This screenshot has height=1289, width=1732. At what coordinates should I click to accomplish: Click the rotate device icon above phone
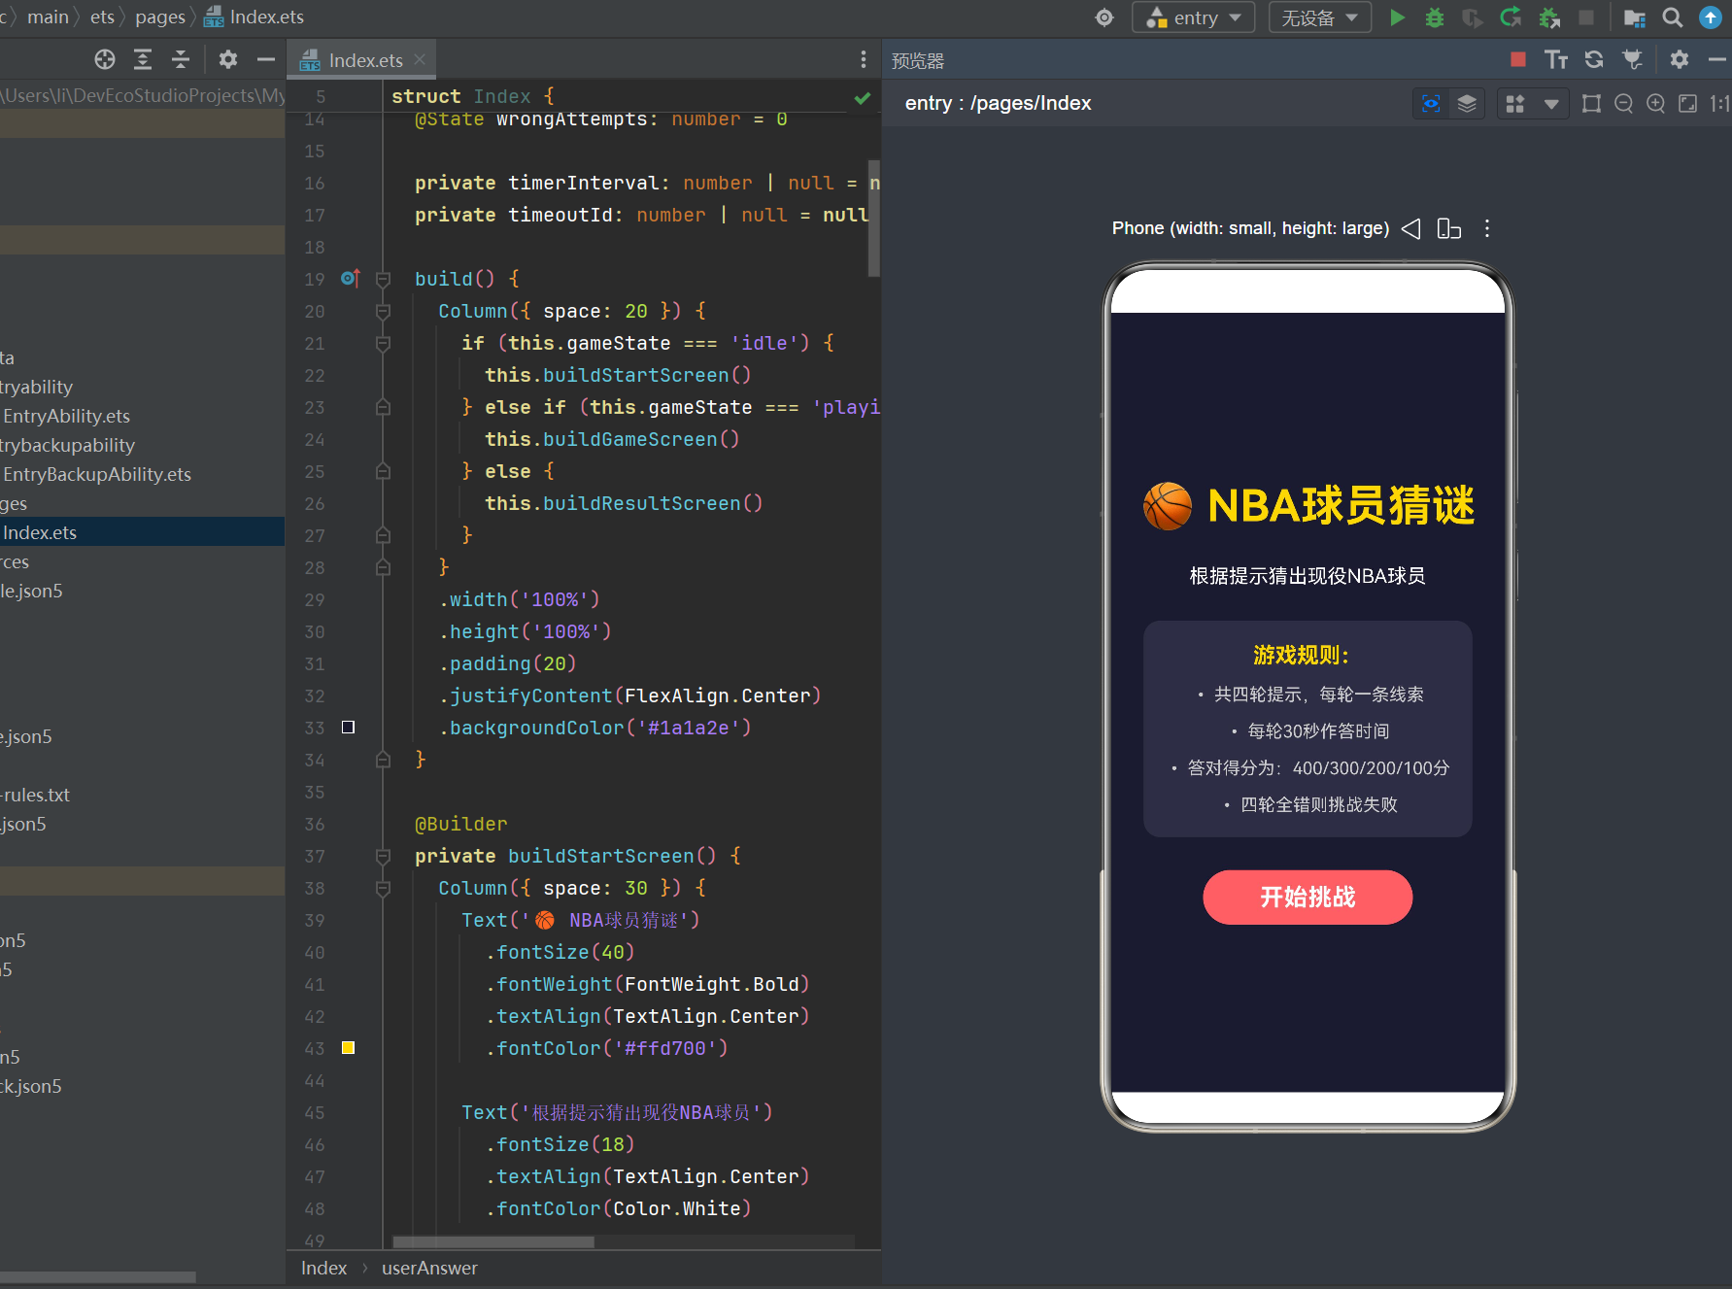(1449, 228)
